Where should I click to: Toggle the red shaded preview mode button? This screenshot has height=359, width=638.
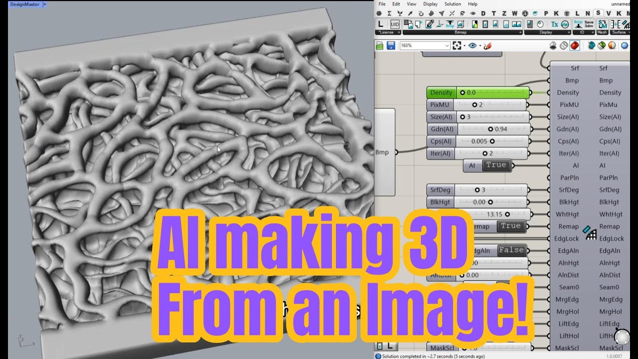point(575,45)
